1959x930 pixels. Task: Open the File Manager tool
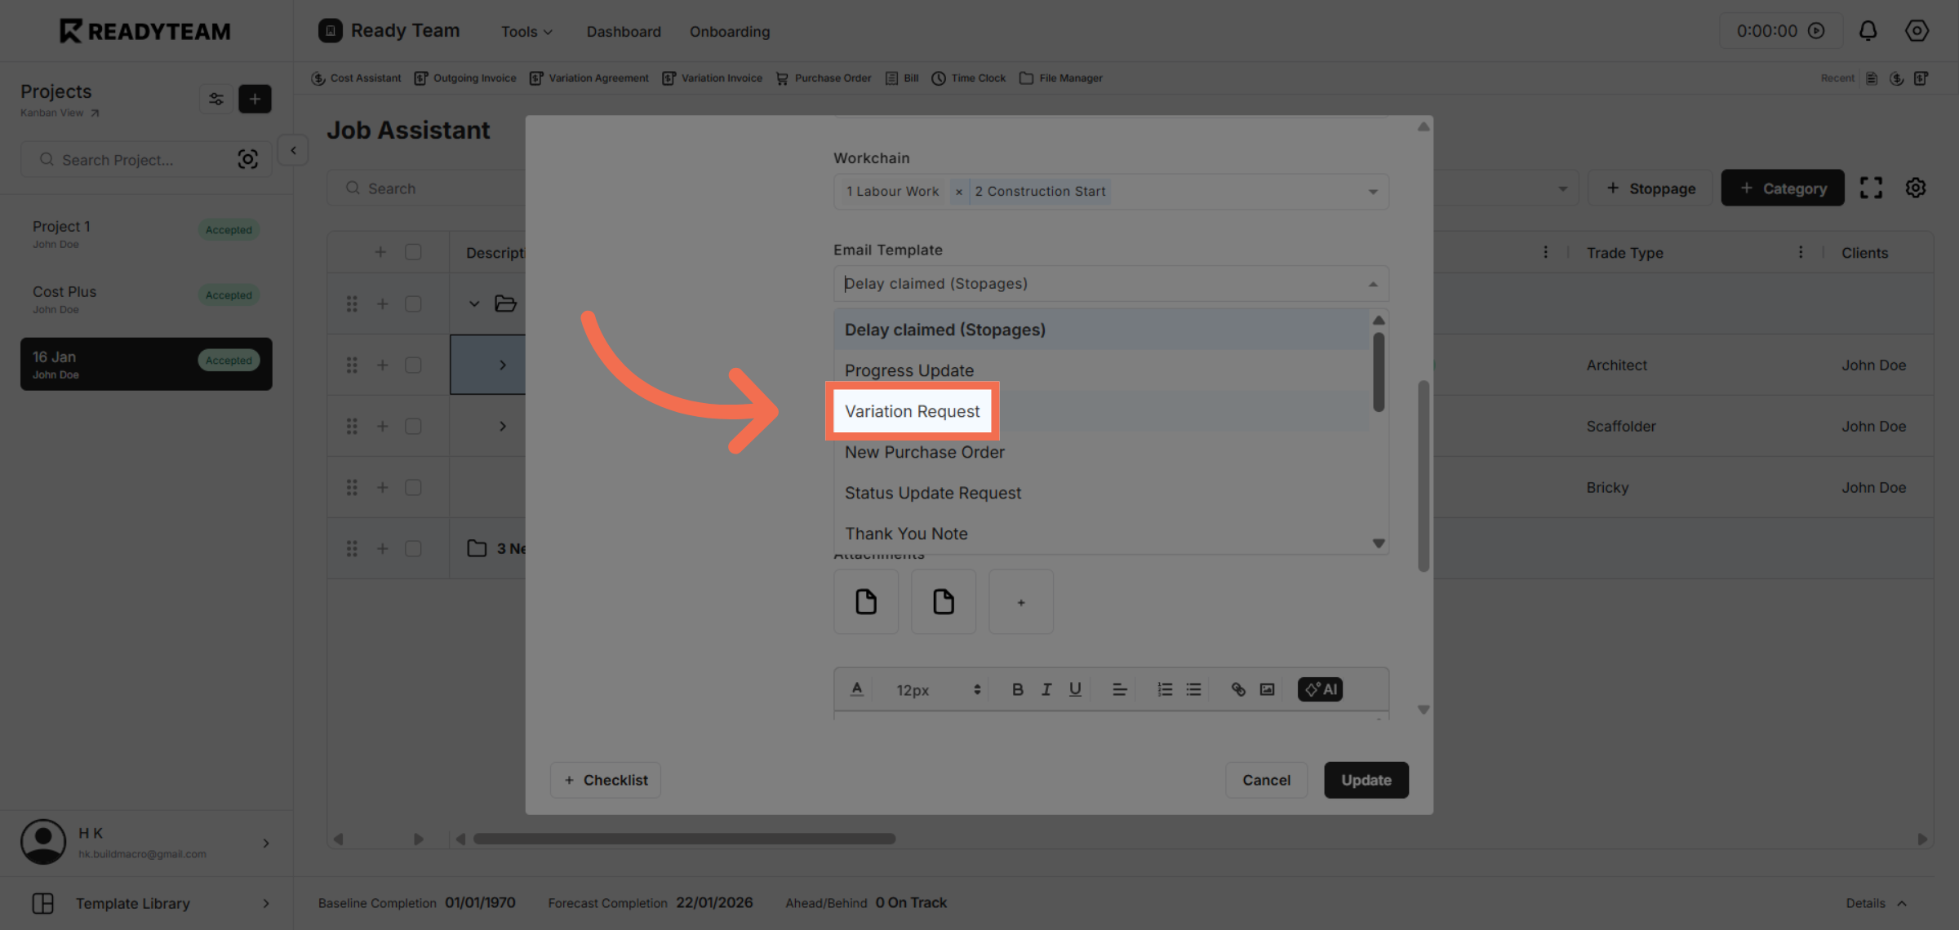click(x=1060, y=77)
